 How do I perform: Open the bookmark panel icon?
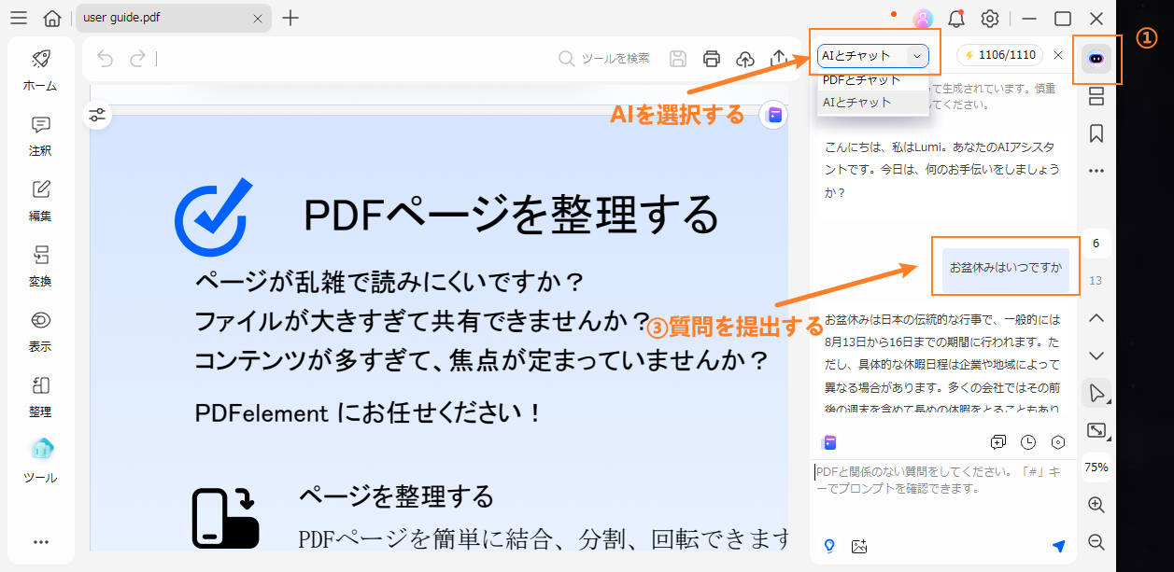1096,133
